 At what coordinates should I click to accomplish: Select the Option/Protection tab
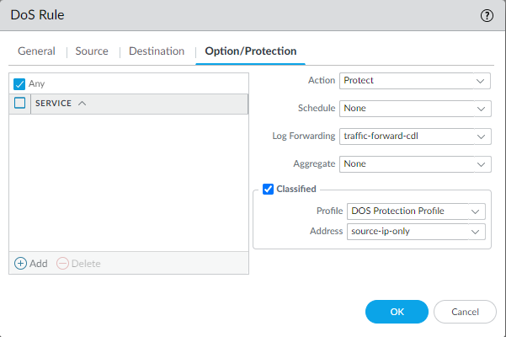pyautogui.click(x=251, y=51)
